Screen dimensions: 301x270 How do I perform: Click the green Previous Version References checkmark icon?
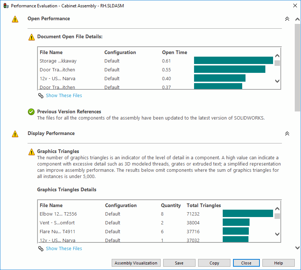click(x=32, y=112)
